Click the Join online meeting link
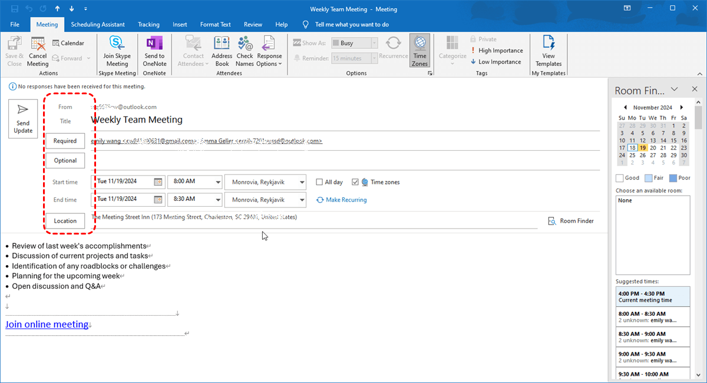 (47, 325)
